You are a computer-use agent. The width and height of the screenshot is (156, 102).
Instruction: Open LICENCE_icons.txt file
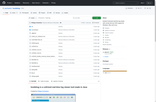click(36, 50)
